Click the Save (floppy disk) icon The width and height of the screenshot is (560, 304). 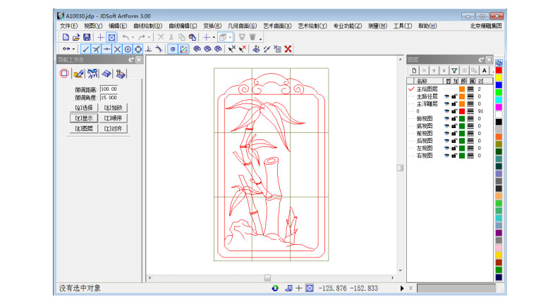pos(87,37)
